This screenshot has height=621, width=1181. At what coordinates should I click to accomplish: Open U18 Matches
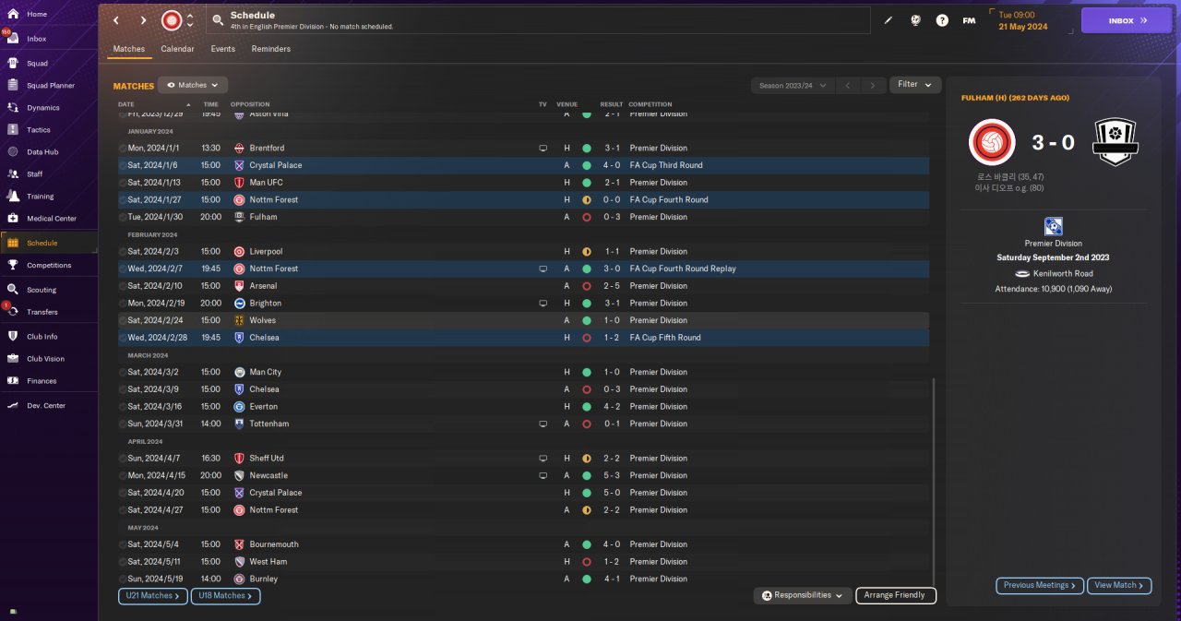coord(226,596)
